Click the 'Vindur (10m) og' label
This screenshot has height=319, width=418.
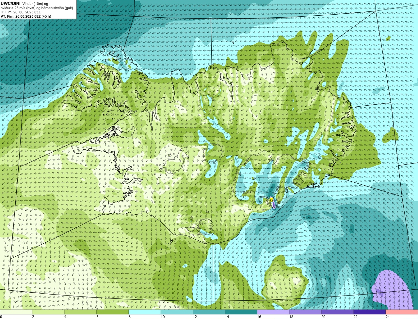35,3
